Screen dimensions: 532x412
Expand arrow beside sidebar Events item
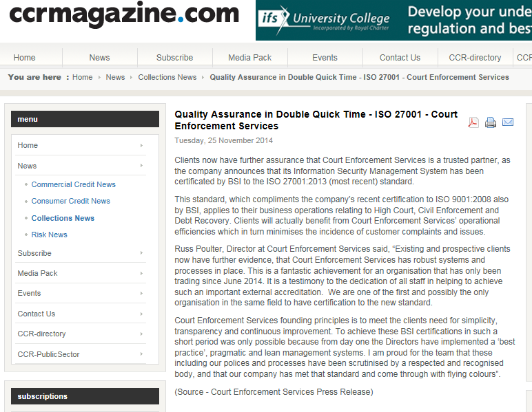pos(141,293)
